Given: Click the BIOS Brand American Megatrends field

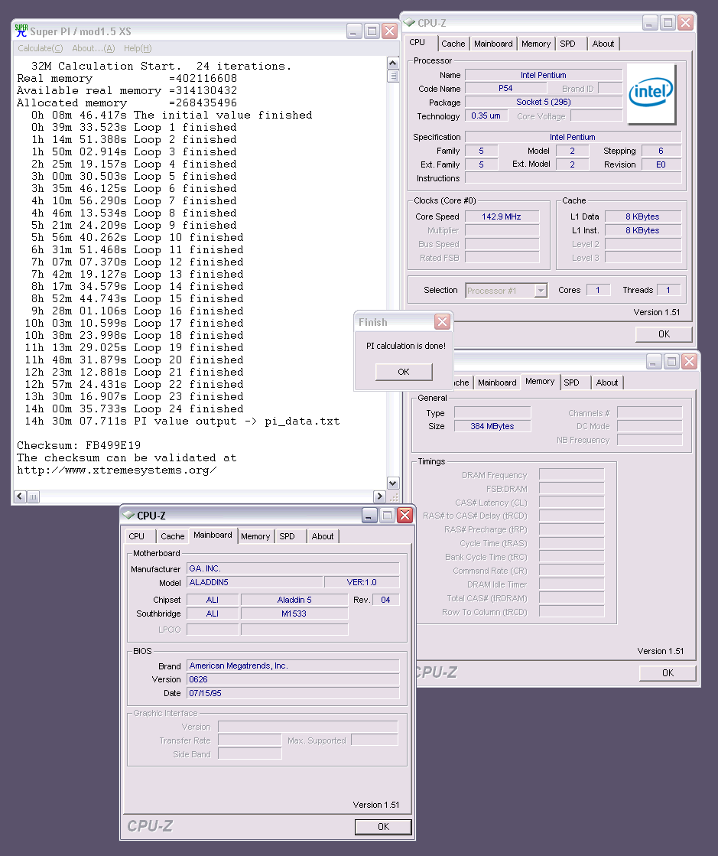Looking at the screenshot, I should click(293, 666).
